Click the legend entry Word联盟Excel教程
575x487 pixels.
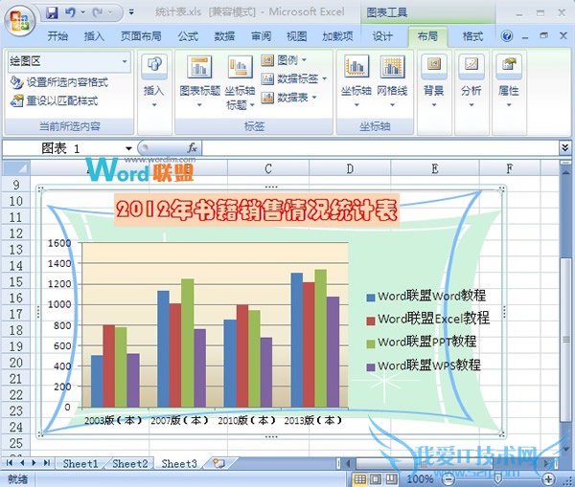pos(428,319)
